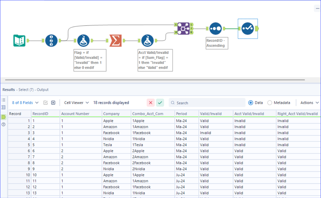
Task: Click the Right_Acct Valid/Invalid column header
Action: tap(299, 114)
